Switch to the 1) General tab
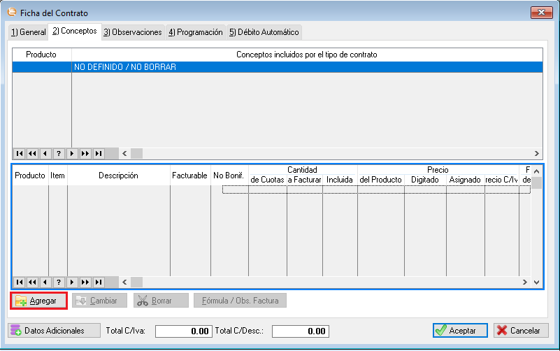The width and height of the screenshot is (560, 351). (28, 32)
